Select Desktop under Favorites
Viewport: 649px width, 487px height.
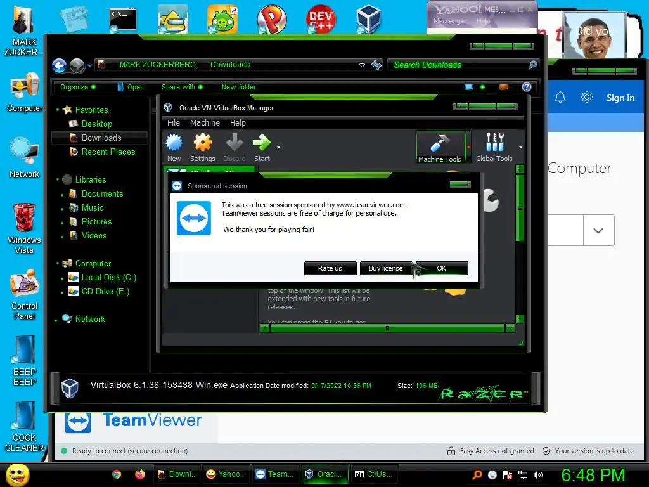click(x=96, y=124)
